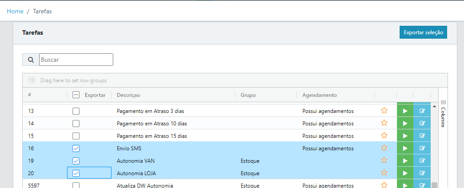Check export box for task 14
Image resolution: width=464 pixels, height=188 pixels.
[76, 124]
